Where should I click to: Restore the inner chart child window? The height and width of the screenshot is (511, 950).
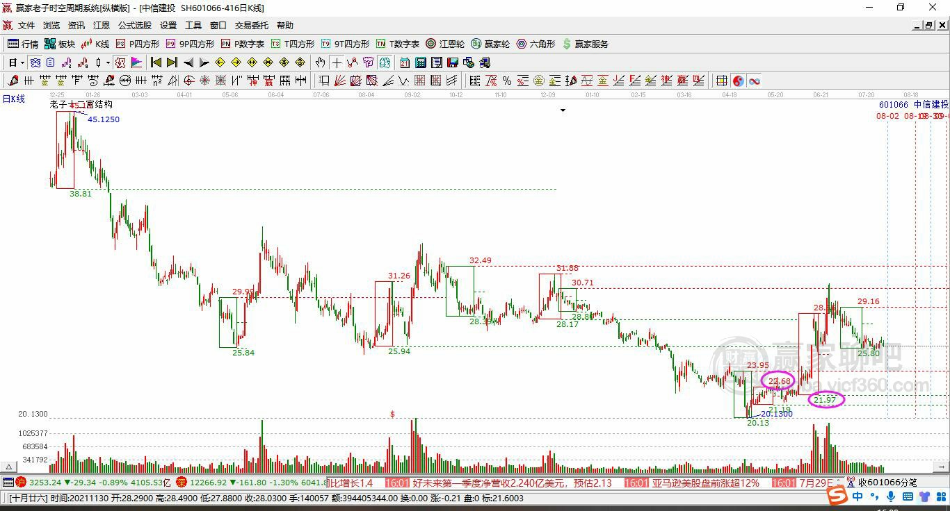(928, 26)
